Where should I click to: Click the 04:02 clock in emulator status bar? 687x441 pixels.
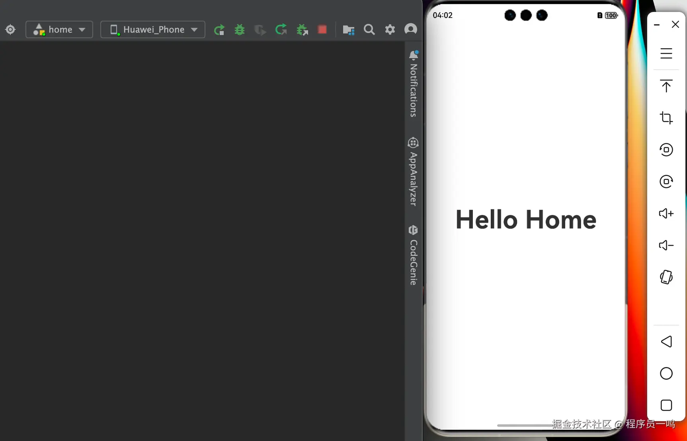coord(443,15)
